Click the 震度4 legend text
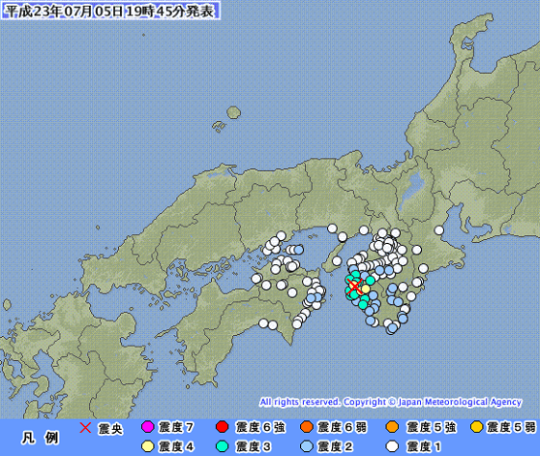Image resolution: width=540 pixels, height=456 pixels. click(176, 446)
